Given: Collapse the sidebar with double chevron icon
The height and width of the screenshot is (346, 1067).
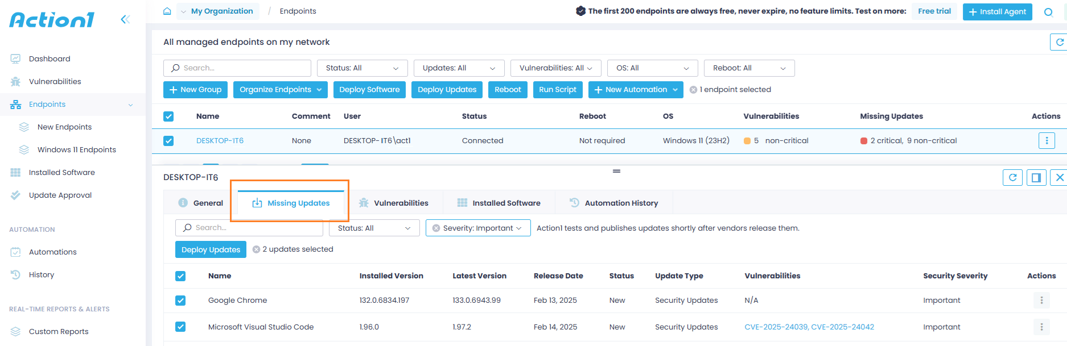Looking at the screenshot, I should coord(125,19).
